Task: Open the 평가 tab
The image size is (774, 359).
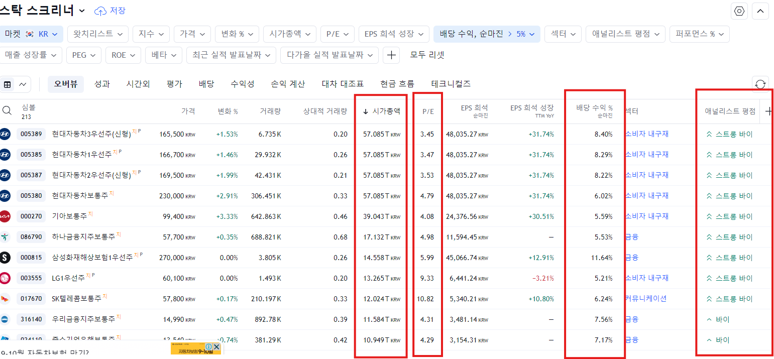Action: [x=174, y=84]
